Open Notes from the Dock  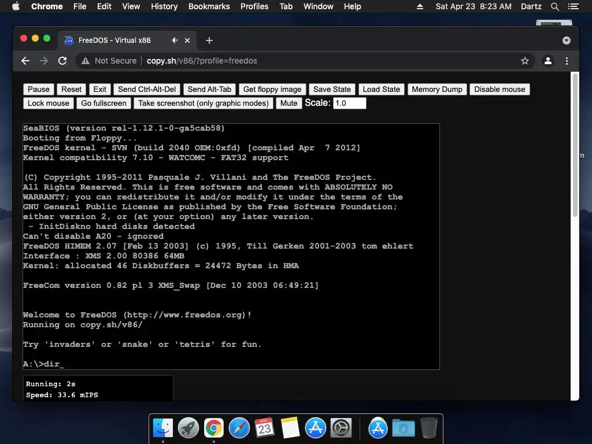coord(290,428)
